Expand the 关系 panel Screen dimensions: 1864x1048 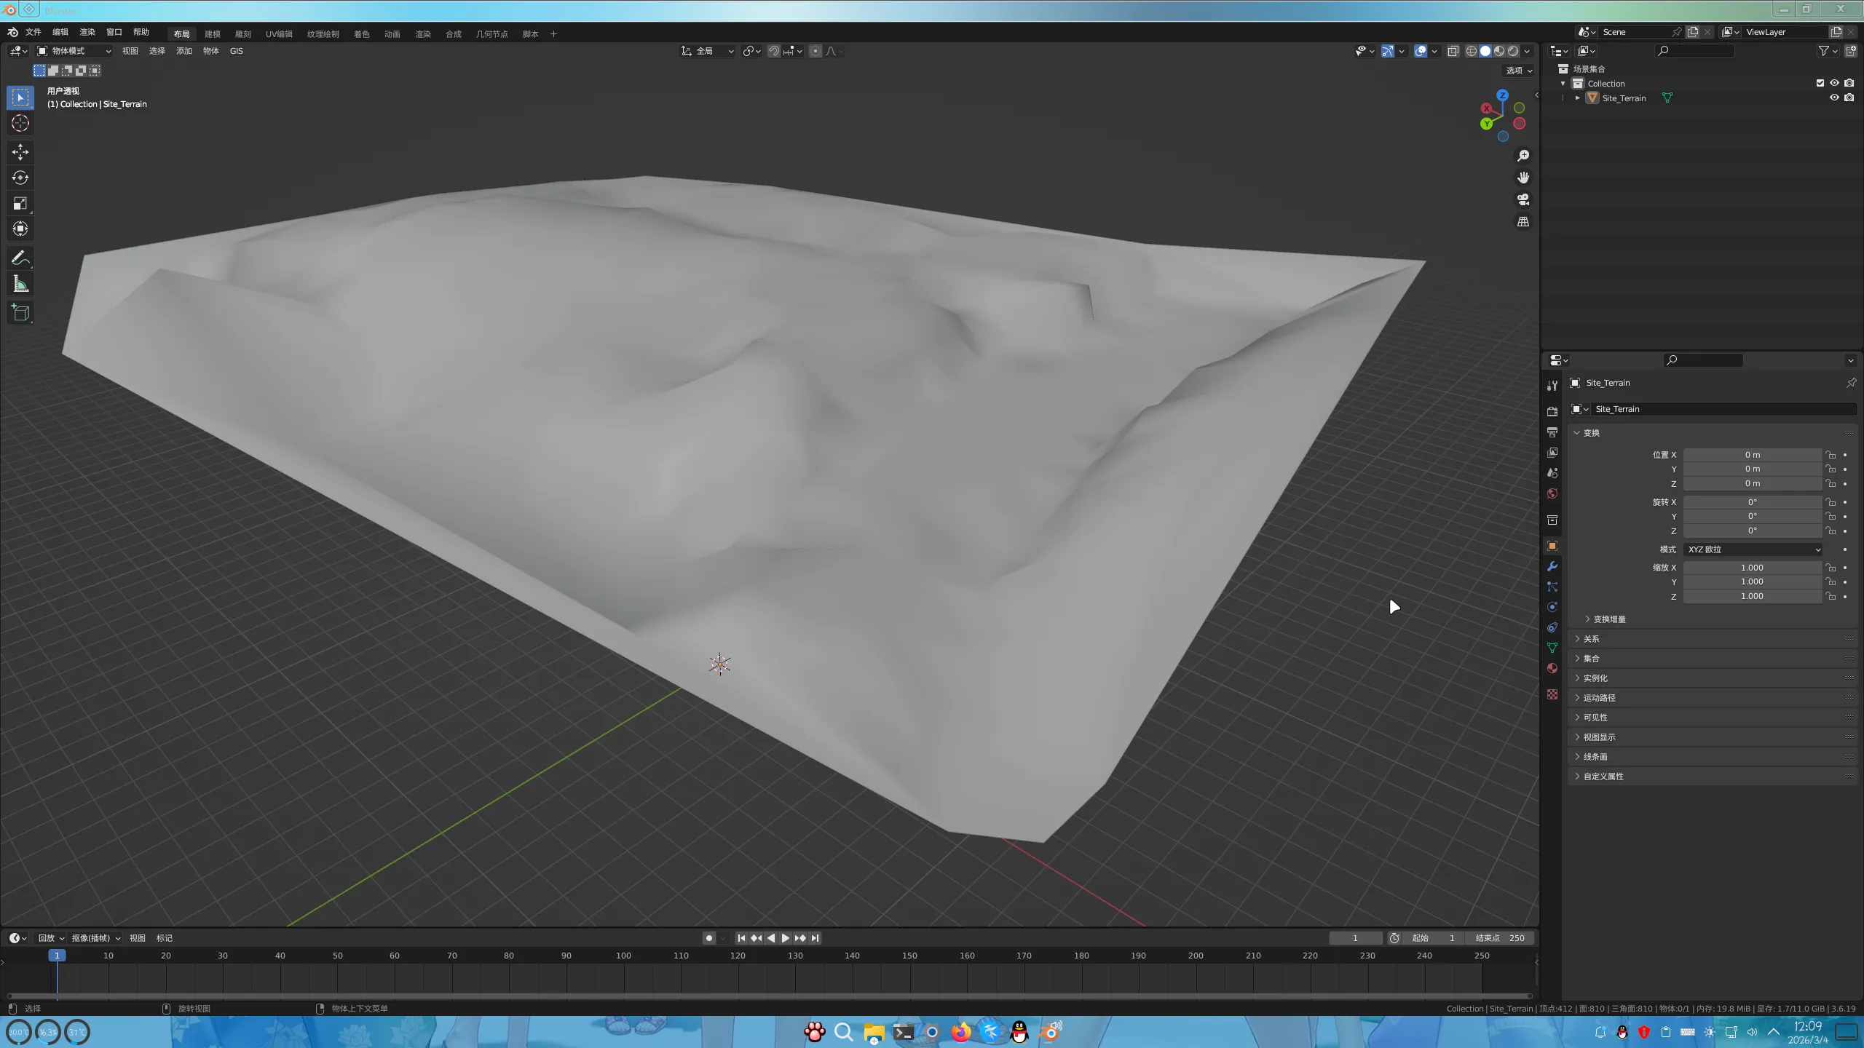coord(1591,639)
